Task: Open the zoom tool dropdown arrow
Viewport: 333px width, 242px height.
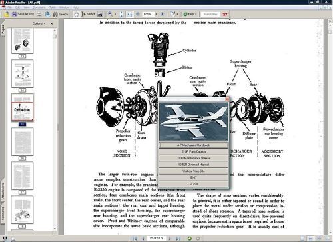Action: (x=115, y=14)
